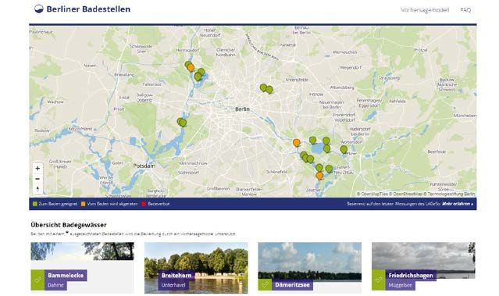Zoom in on the map
This screenshot has height=296, width=499.
pos(37,169)
